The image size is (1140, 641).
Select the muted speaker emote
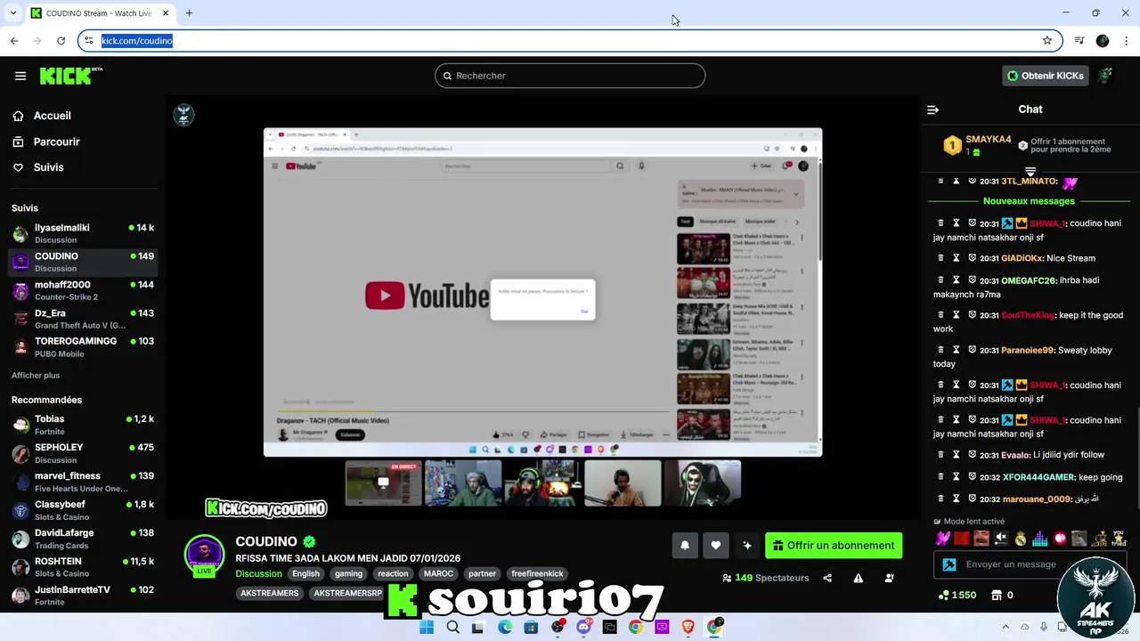(1001, 539)
